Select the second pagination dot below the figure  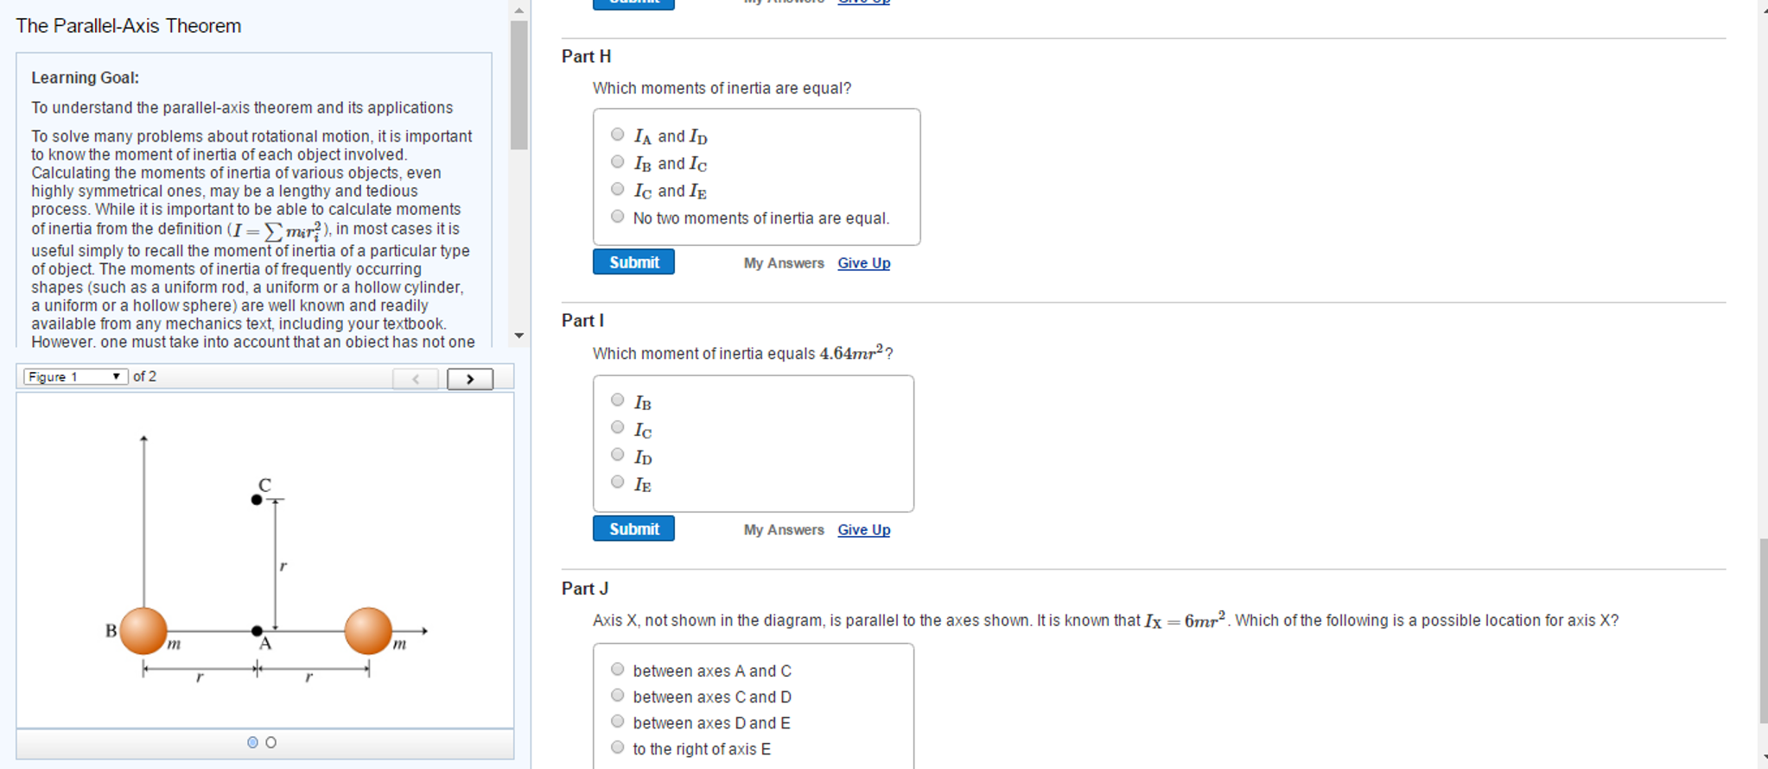point(270,741)
